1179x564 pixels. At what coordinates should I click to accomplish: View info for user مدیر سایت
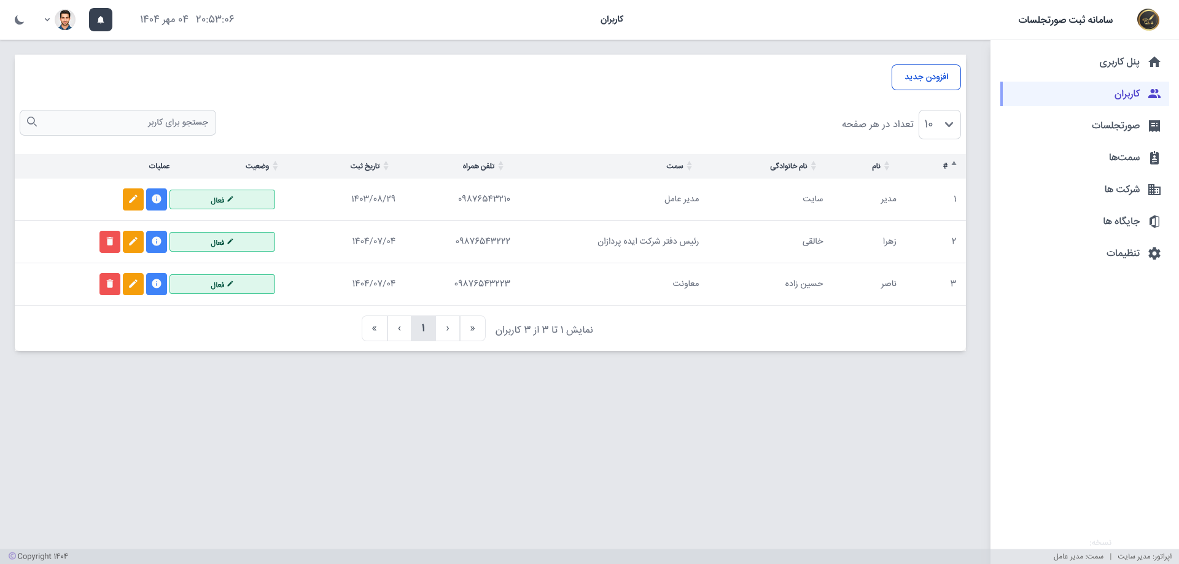tap(157, 199)
